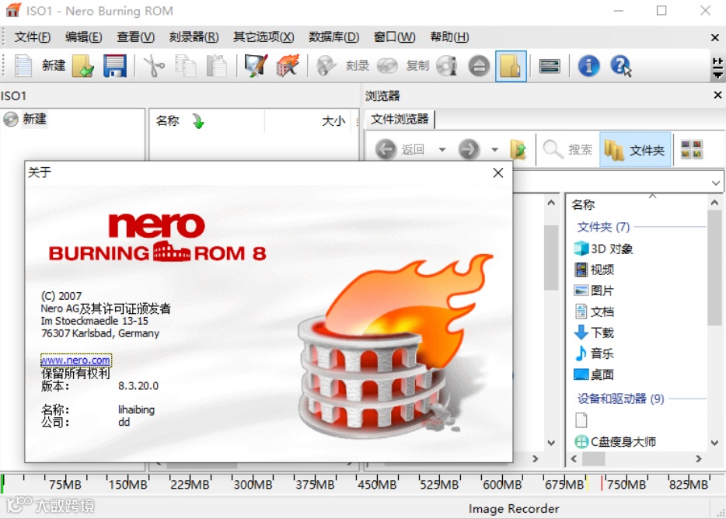Select the 新建 disc tree item
Screen dimensions: 726x519
35,119
